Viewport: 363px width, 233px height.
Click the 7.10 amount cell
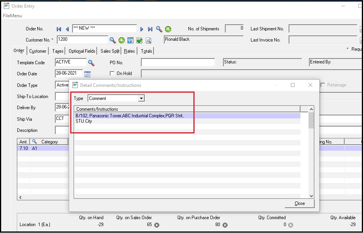[x=24, y=148]
